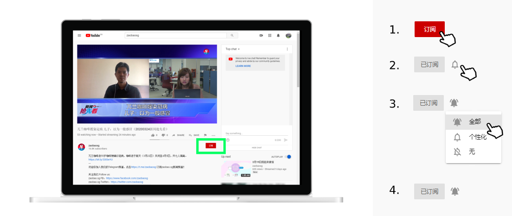This screenshot has width=512, height=216.
Task: Click the outline bell beside step 2
Action: coord(455,64)
